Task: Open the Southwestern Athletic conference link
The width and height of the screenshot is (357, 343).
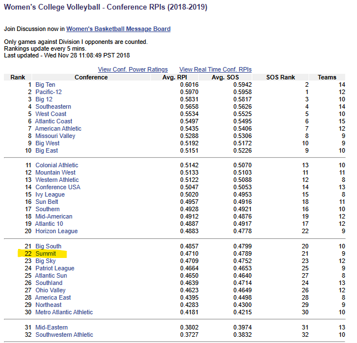Action: coord(64,335)
